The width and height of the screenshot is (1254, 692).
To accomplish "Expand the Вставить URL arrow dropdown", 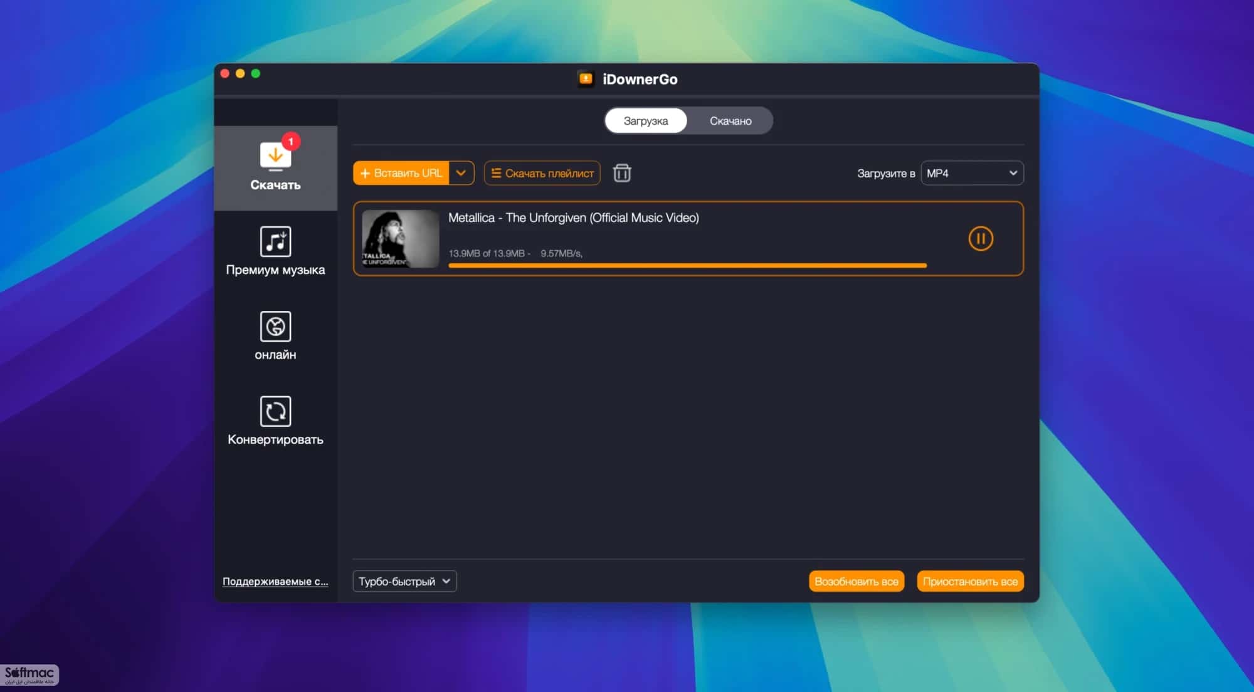I will point(461,173).
